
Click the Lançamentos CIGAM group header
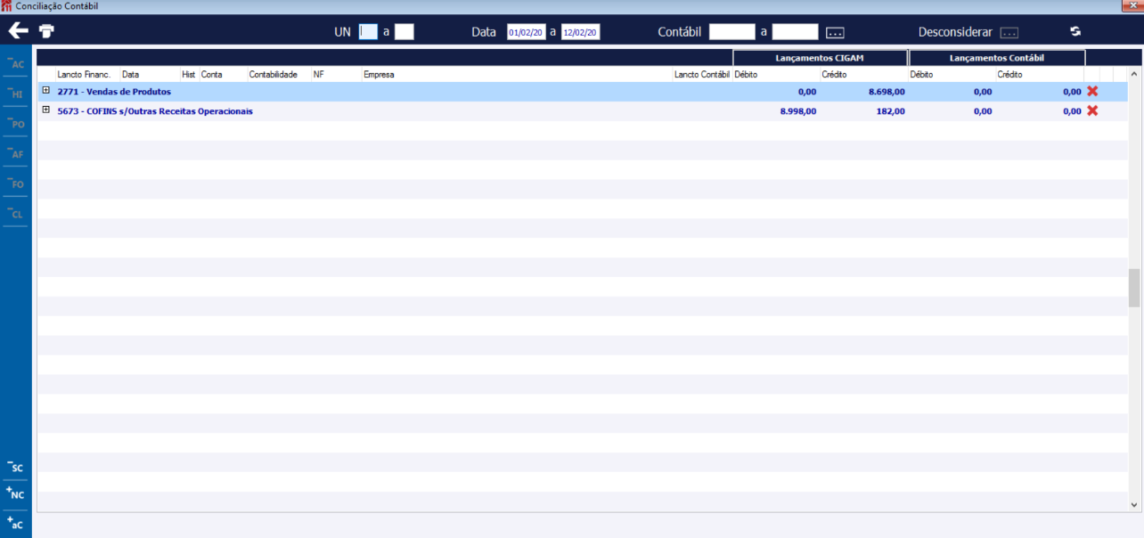tap(820, 58)
